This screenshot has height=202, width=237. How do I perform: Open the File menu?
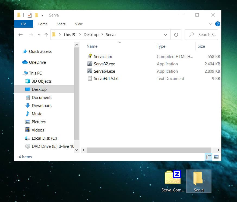(23, 24)
